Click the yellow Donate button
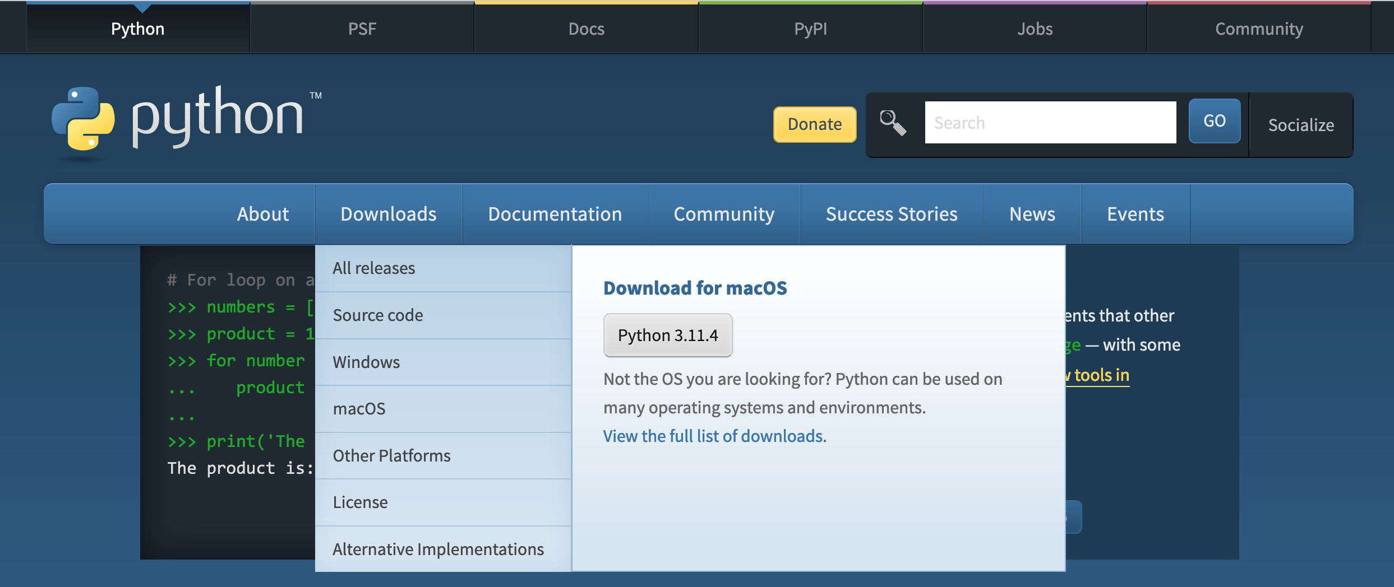This screenshot has height=587, width=1394. tap(815, 124)
